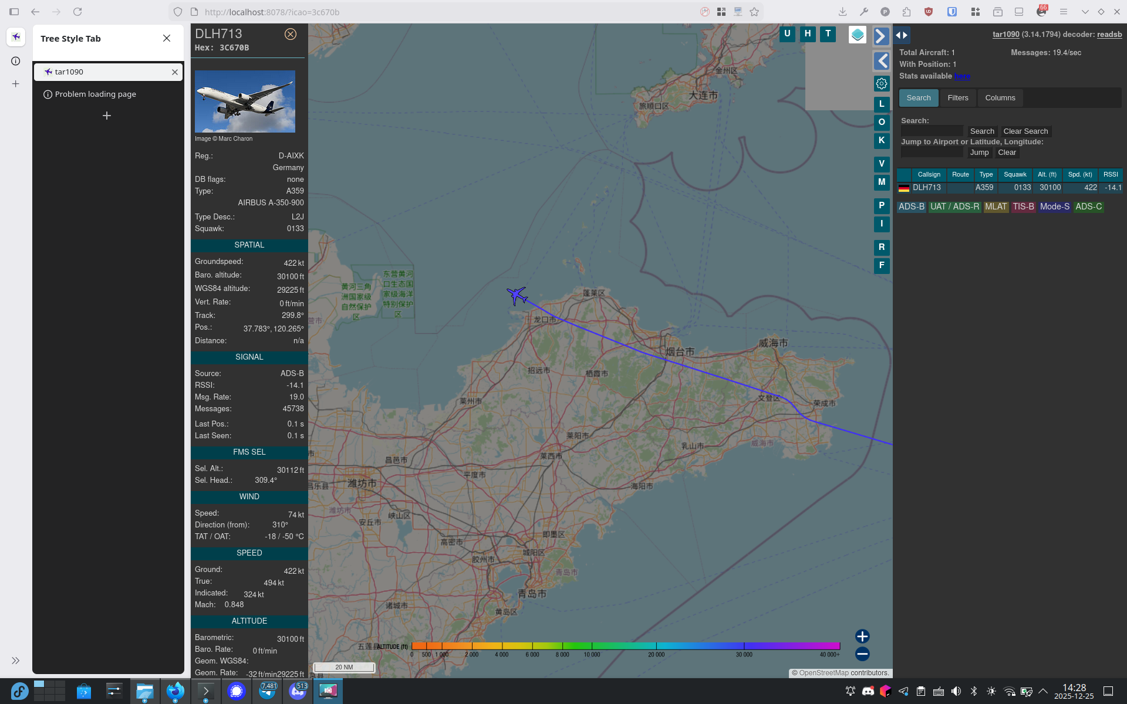Open map settings gear icon
The width and height of the screenshot is (1127, 704).
[x=881, y=83]
